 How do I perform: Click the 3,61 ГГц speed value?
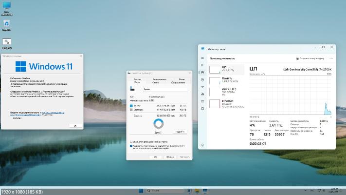(x=275, y=125)
